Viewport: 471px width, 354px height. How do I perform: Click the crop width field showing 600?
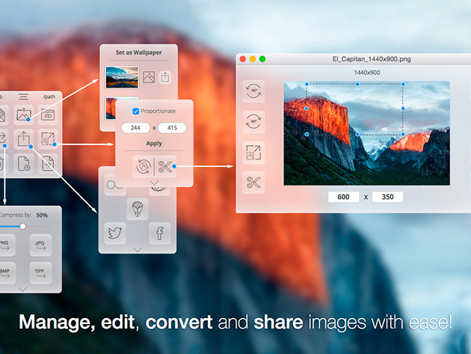coord(343,197)
